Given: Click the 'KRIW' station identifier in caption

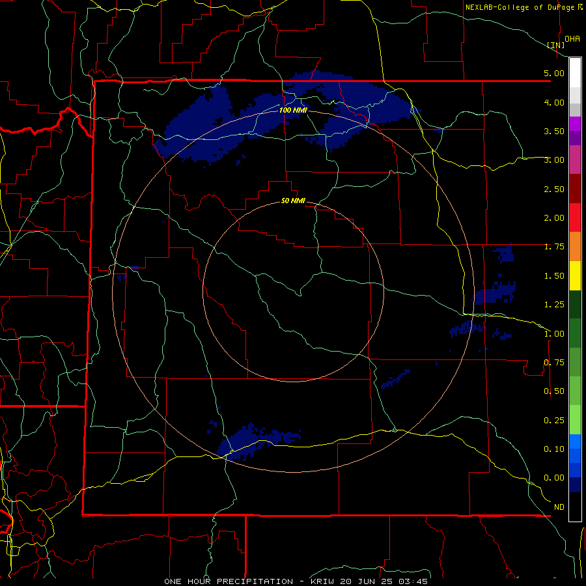Looking at the screenshot, I should click(322, 581).
